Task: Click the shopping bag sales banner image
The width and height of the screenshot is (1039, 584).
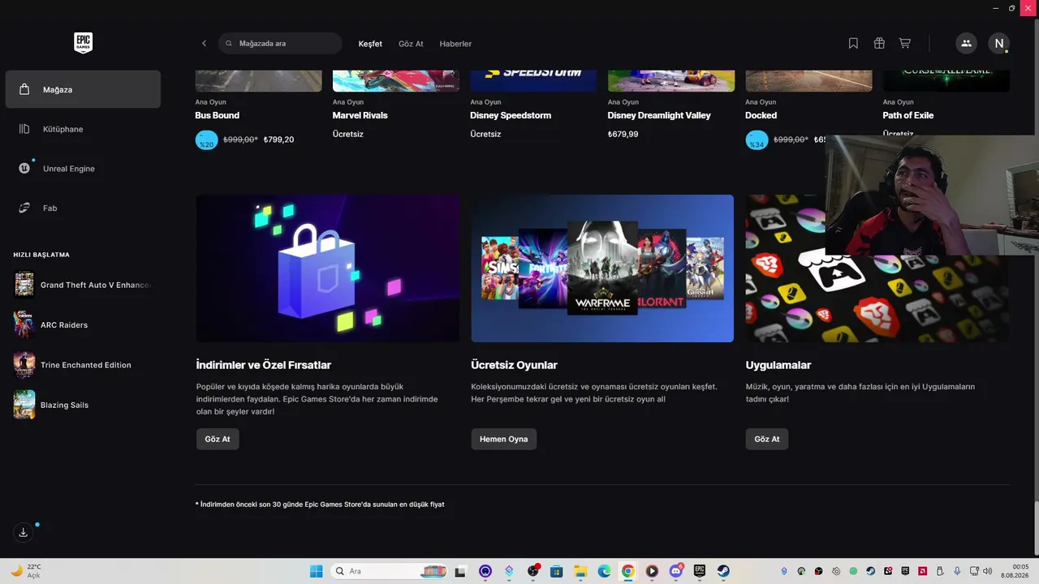Action: pyautogui.click(x=328, y=268)
